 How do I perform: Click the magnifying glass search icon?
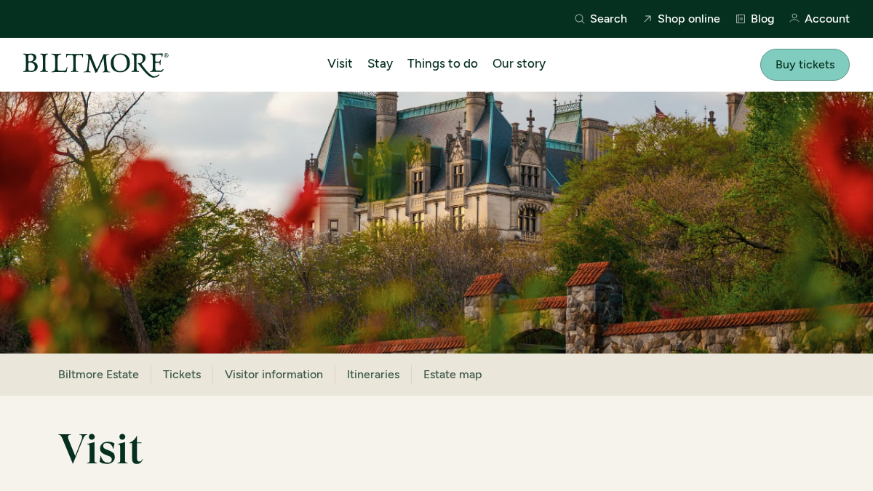point(580,19)
